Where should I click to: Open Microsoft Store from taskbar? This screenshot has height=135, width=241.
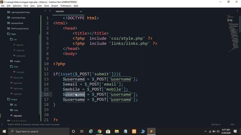pos(108,131)
